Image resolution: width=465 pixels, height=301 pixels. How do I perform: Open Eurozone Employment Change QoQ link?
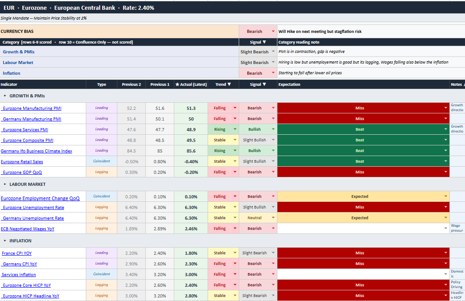coord(40,198)
